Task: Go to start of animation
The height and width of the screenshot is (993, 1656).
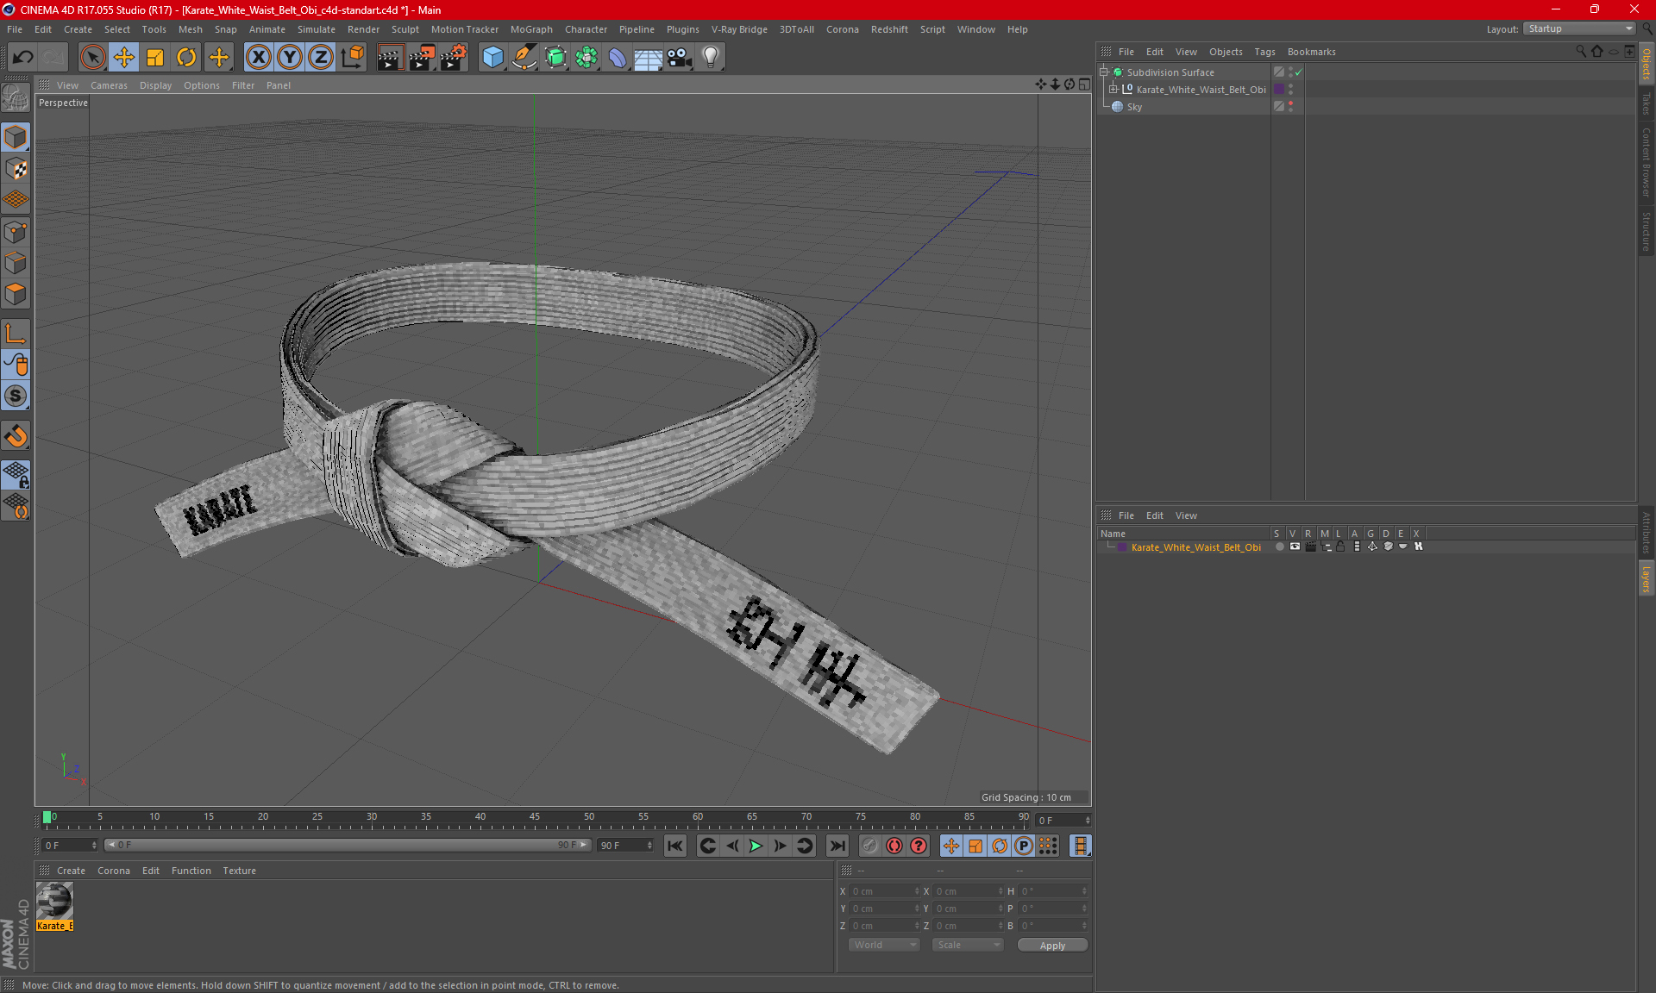Action: click(675, 846)
